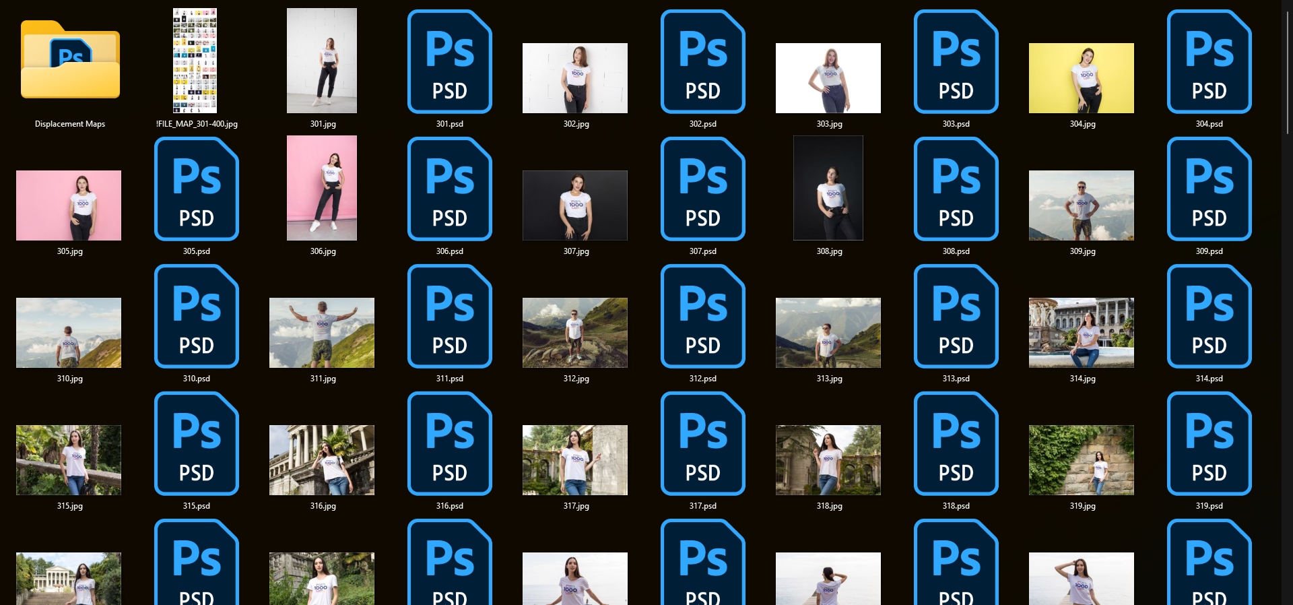Select the 314.psd file icon
The height and width of the screenshot is (605, 1293).
pyautogui.click(x=1209, y=316)
